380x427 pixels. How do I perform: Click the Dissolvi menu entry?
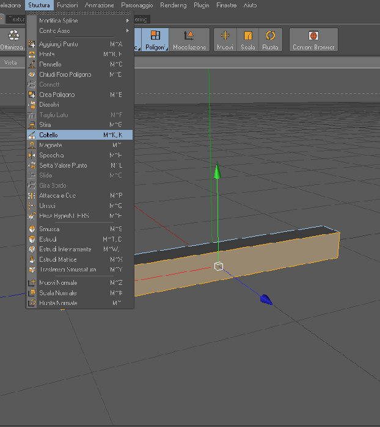click(x=79, y=104)
